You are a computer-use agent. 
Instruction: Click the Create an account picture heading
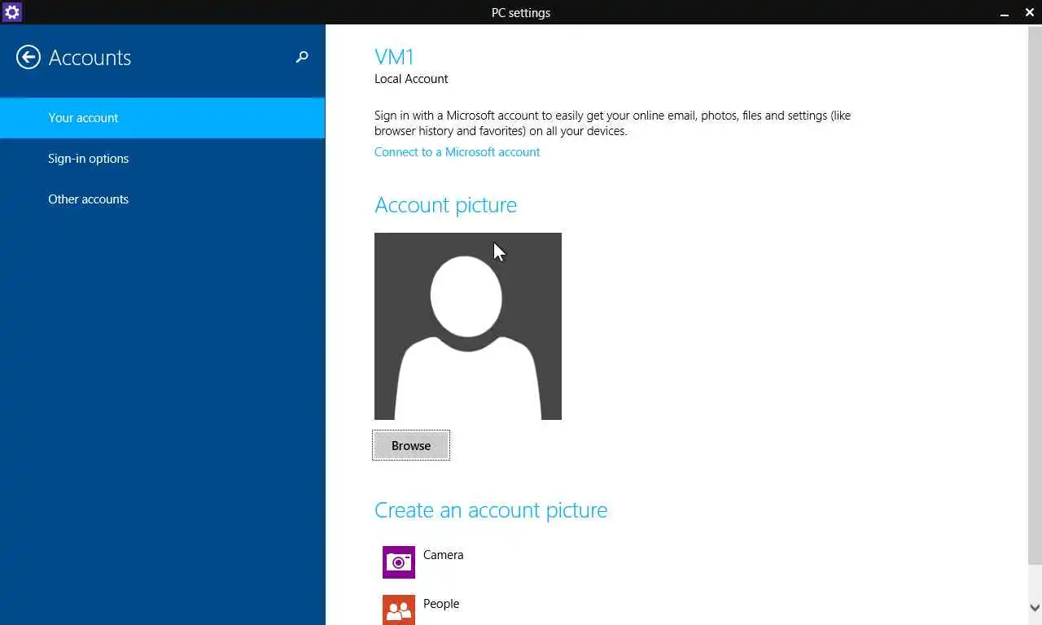click(491, 510)
